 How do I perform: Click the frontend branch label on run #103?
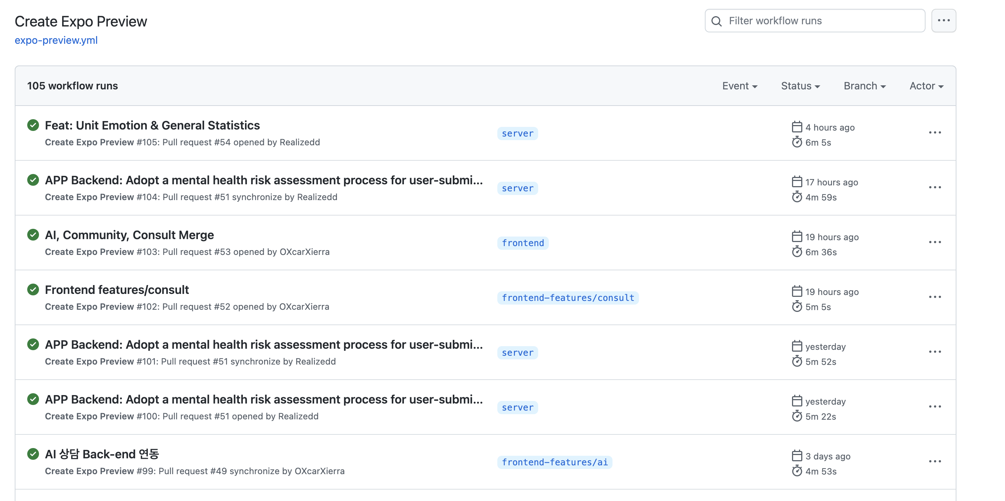click(x=523, y=243)
